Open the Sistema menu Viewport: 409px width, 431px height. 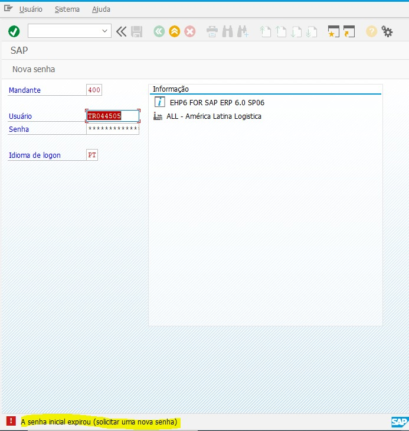click(x=67, y=9)
